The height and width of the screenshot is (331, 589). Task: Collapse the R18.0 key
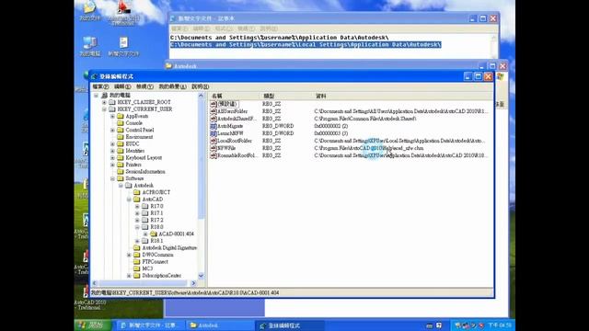coord(137,227)
